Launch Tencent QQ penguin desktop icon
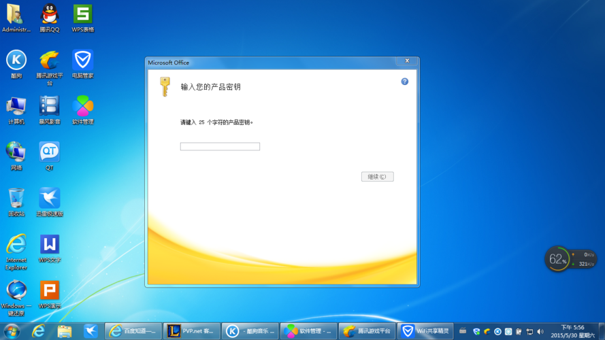This screenshot has width=605, height=340. pyautogui.click(x=50, y=18)
